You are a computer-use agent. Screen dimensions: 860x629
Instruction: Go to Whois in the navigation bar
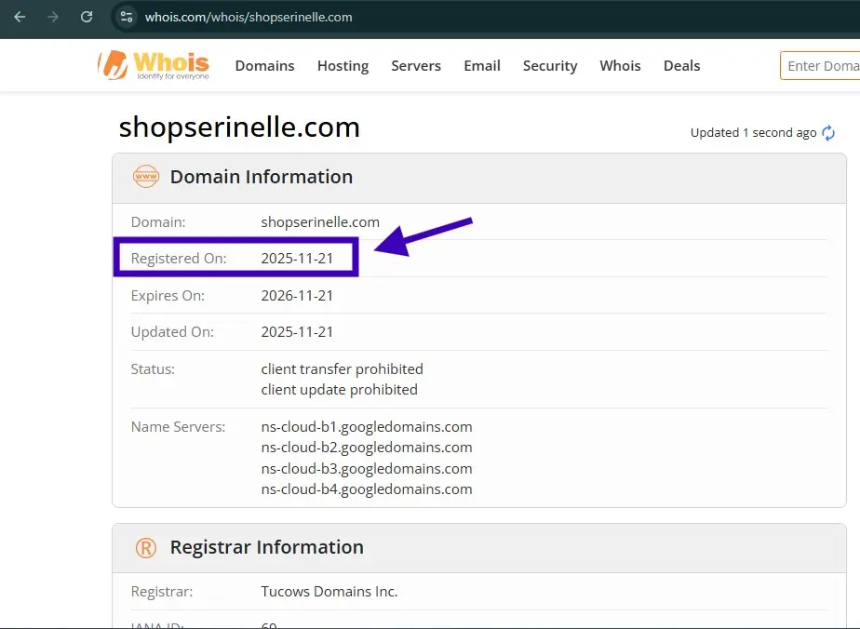(x=620, y=66)
